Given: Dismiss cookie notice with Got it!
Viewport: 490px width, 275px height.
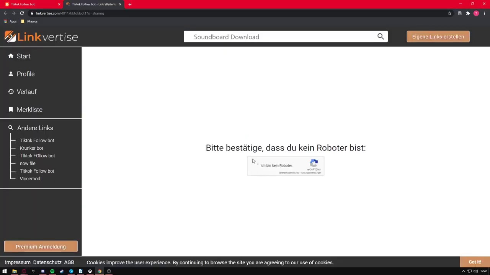Looking at the screenshot, I should pyautogui.click(x=475, y=262).
